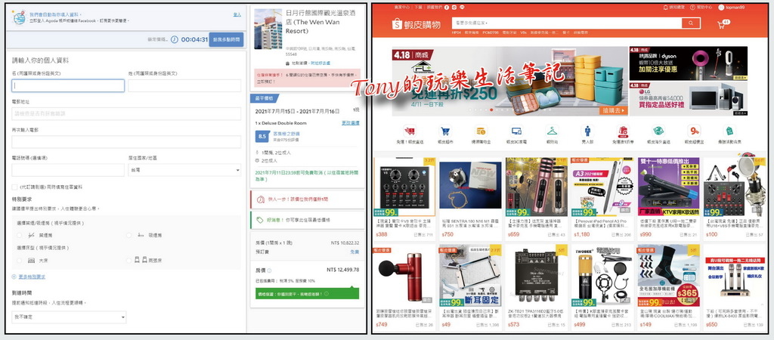Open the $573 ZK-TB21 amplifier board product

point(536,286)
